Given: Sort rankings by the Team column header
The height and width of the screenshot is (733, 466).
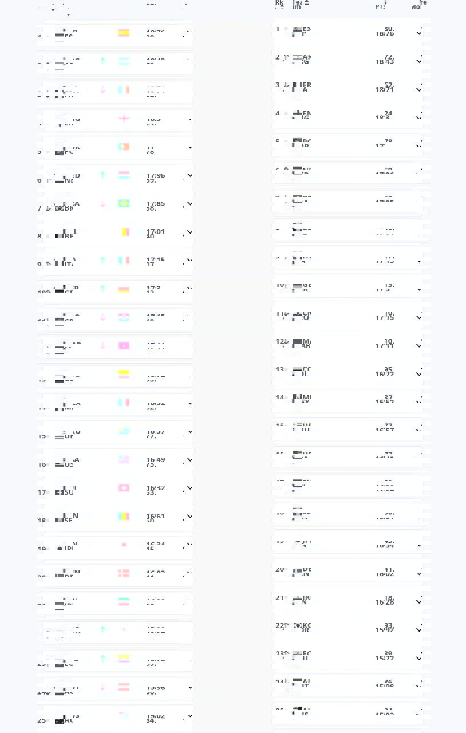Looking at the screenshot, I should click(x=298, y=4).
